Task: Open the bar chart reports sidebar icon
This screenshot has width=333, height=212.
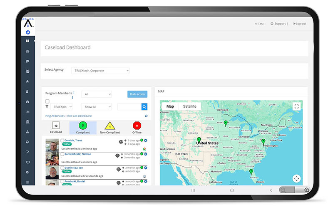Action: (x=28, y=111)
